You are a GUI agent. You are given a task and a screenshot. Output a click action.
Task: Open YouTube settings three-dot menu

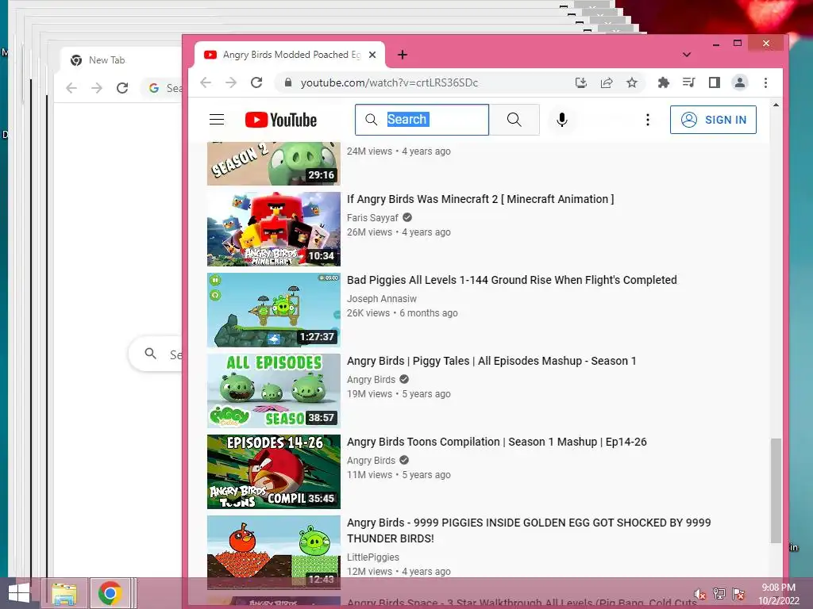[648, 120]
